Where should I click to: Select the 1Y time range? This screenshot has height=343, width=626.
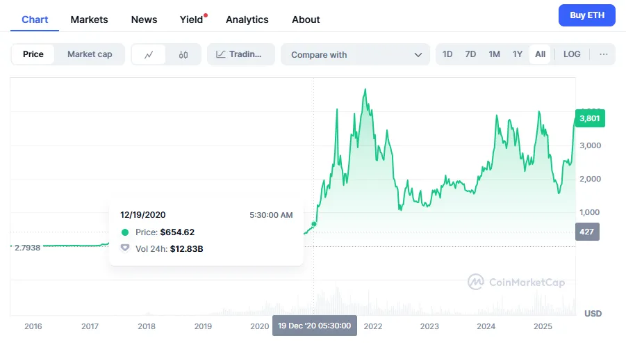(x=517, y=54)
